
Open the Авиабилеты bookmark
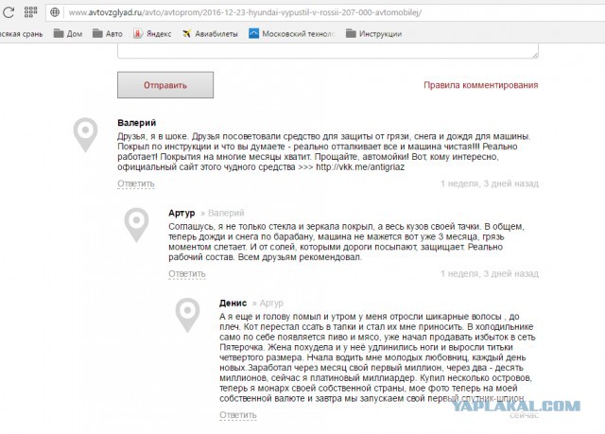tap(210, 33)
